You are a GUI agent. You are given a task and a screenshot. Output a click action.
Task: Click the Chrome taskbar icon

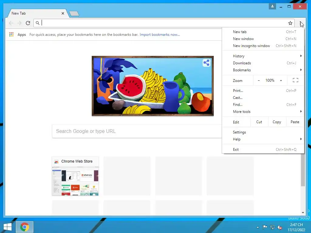(25, 227)
